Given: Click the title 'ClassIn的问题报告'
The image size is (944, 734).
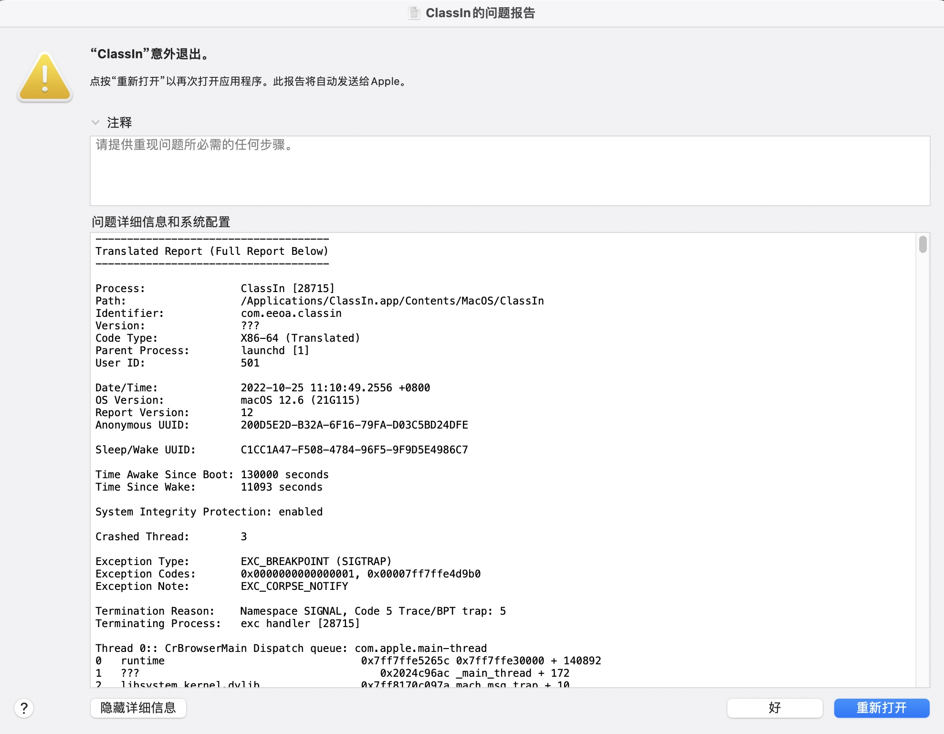Looking at the screenshot, I should click(x=480, y=13).
